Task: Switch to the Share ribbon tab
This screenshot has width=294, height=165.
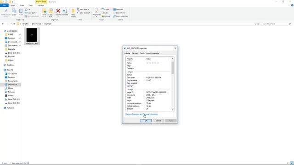Action: click(x=22, y=5)
